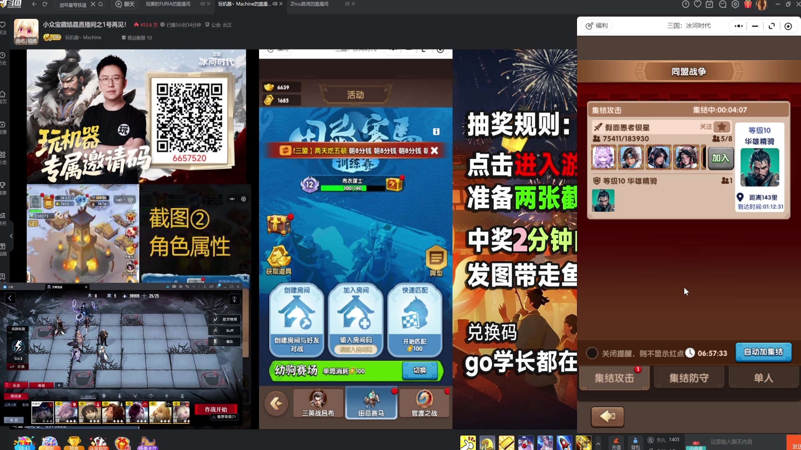801x450 pixels.
Task: Click the back arrow button in the alliance war panel
Action: click(x=607, y=416)
